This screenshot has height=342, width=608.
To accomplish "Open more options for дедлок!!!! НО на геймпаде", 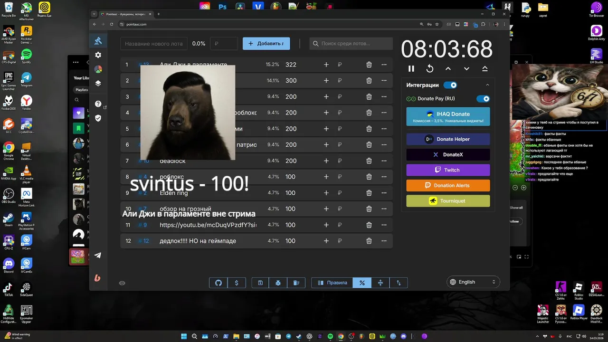I will (384, 241).
